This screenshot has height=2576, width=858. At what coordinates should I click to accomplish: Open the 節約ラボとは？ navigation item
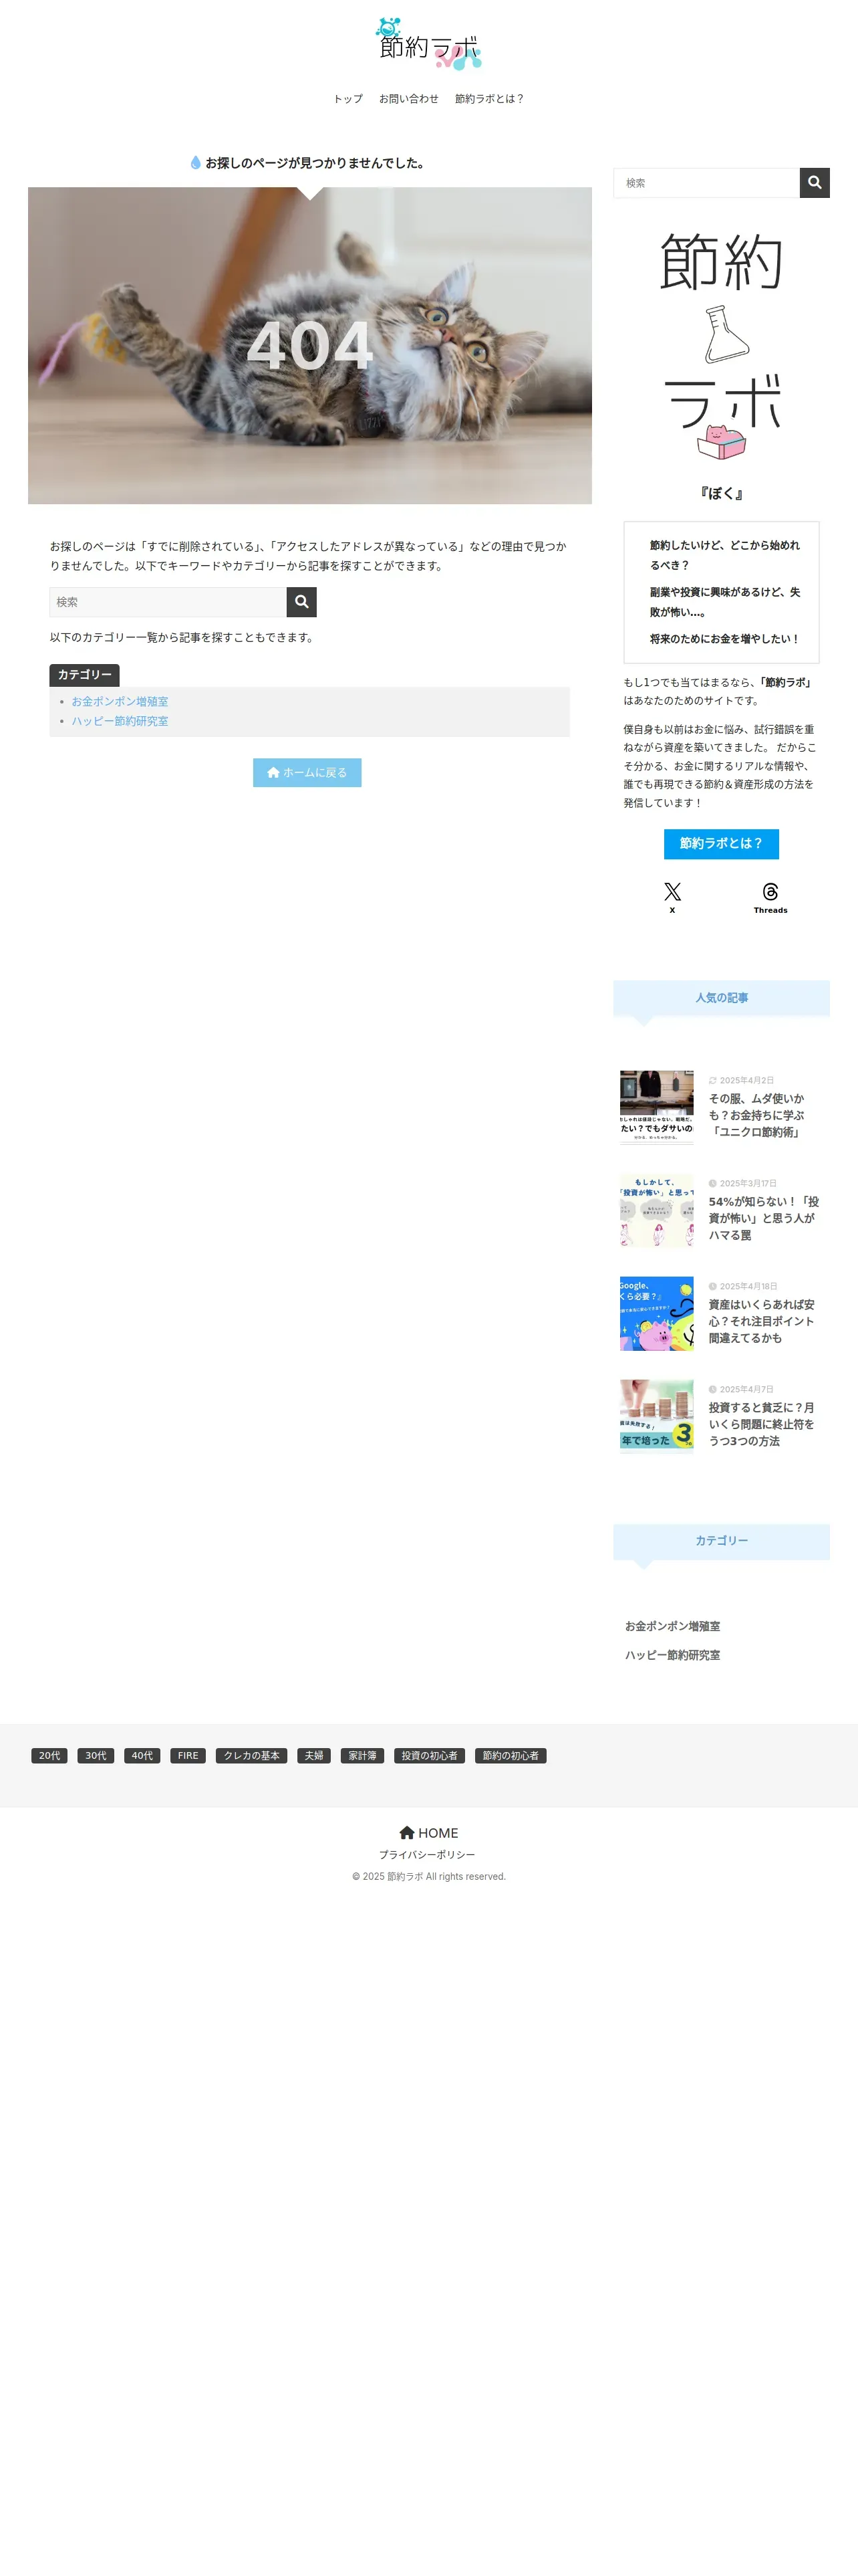coord(489,99)
